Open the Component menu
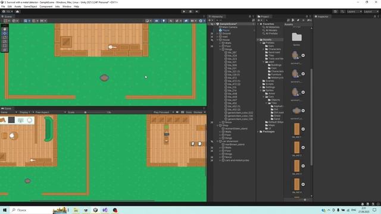 tap(46, 7)
